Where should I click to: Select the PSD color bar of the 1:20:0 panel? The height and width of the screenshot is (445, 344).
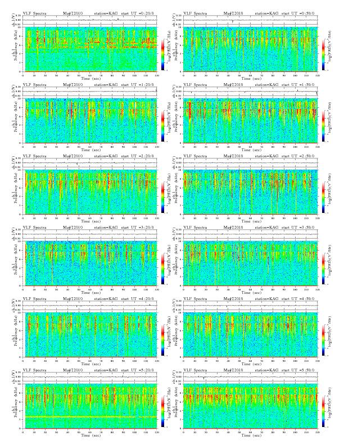click(x=162, y=126)
